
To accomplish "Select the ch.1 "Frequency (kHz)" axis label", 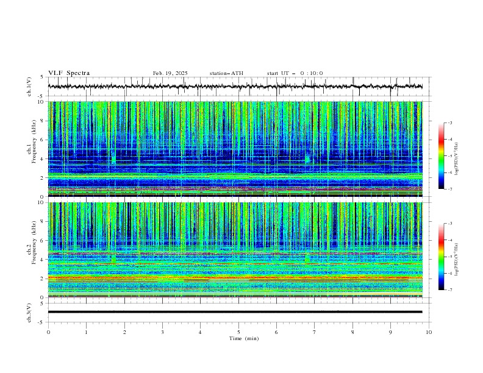I will (34, 141).
